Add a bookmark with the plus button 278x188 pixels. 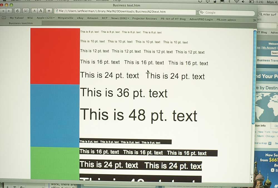(x=49, y=11)
